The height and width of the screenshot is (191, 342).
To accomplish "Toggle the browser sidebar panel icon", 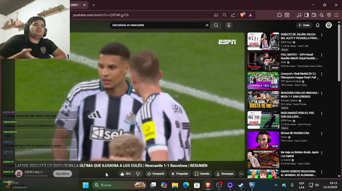I will click(x=306, y=15).
